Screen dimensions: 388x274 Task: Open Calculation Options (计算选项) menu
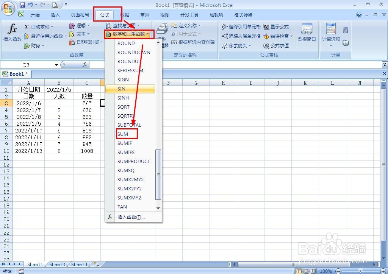(x=331, y=35)
